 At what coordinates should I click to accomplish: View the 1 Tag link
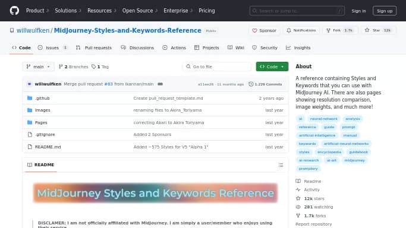(100, 66)
